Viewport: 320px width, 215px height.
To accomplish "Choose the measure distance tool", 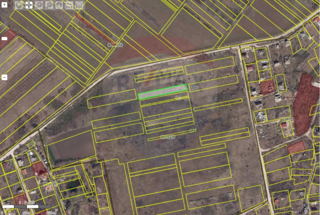I will [x=69, y=5].
